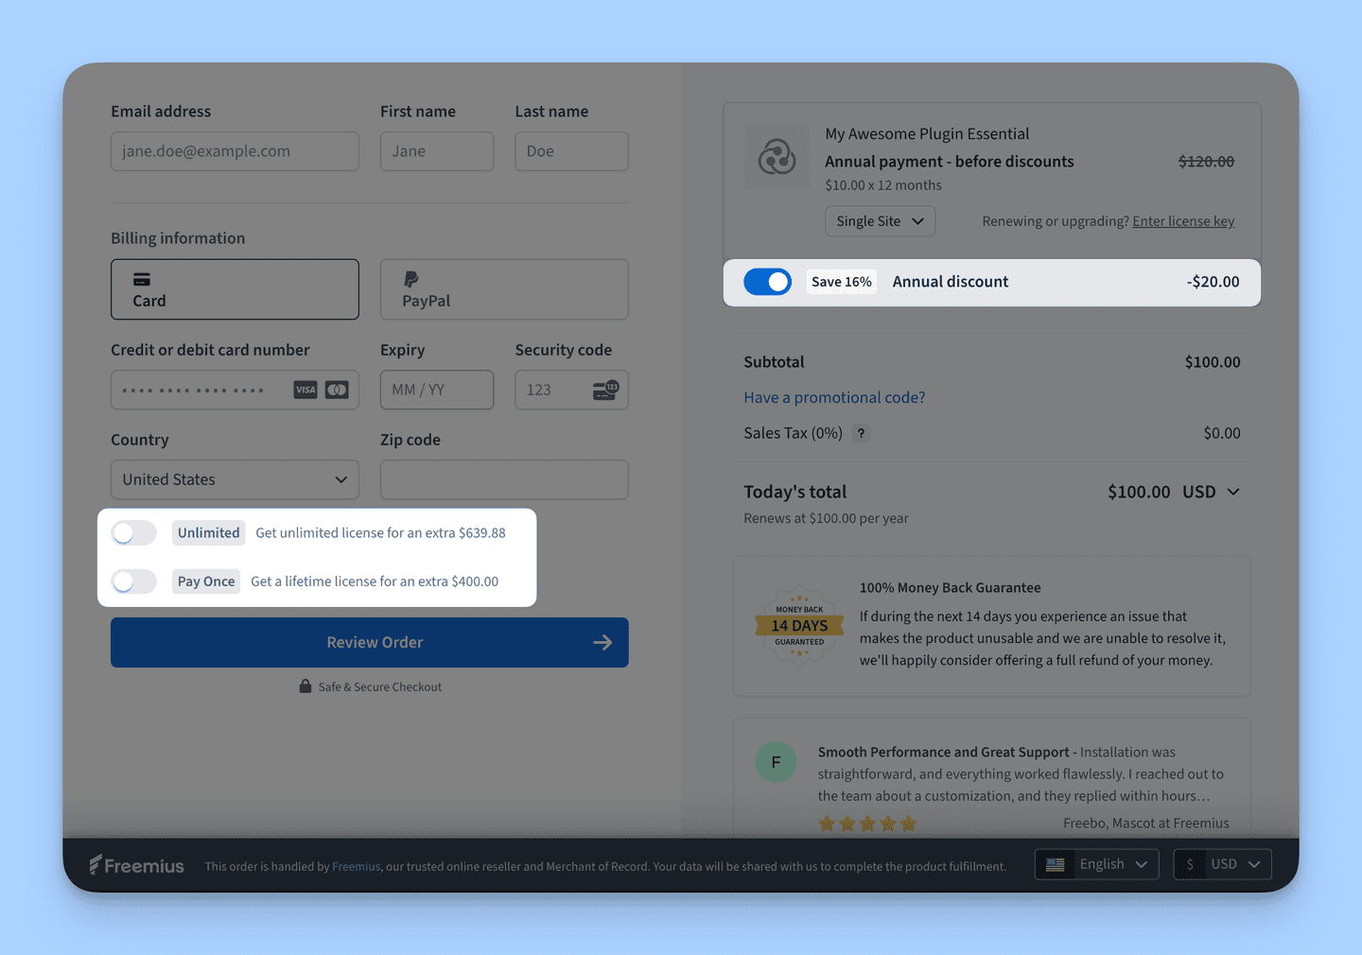This screenshot has height=955, width=1362.
Task: Click the security code CVV hint icon
Action: coord(605,390)
